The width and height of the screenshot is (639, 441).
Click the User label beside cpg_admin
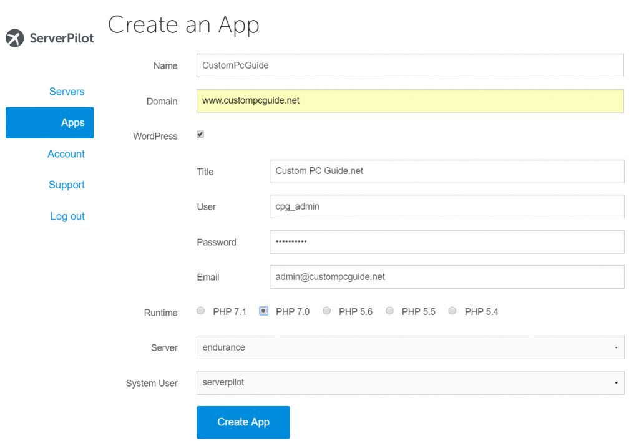click(206, 207)
